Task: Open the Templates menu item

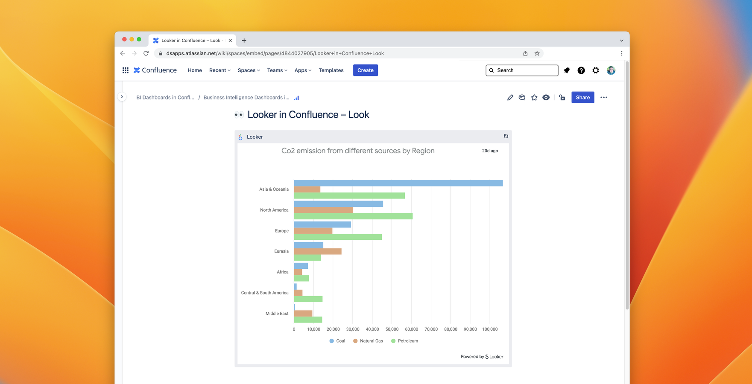Action: click(331, 70)
